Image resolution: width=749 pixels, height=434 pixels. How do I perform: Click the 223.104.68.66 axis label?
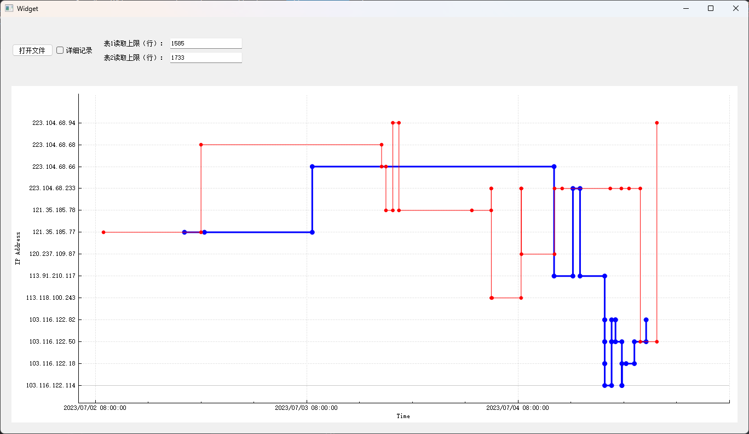coord(54,167)
